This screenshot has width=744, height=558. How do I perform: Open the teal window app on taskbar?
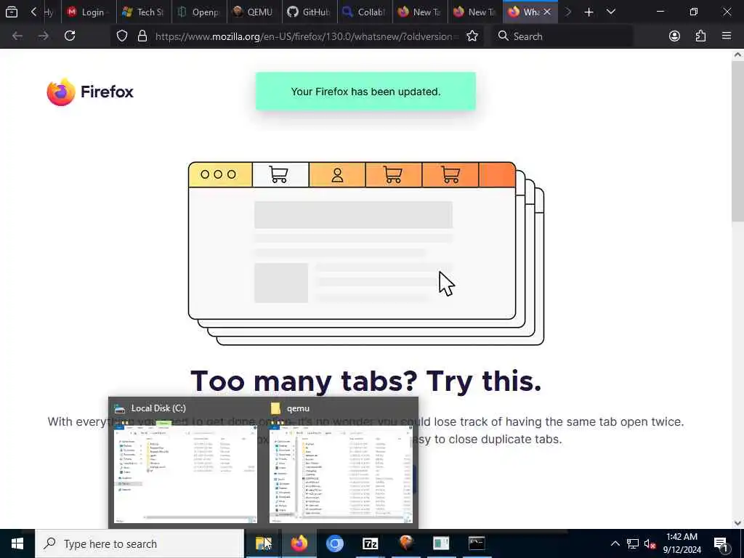441,543
